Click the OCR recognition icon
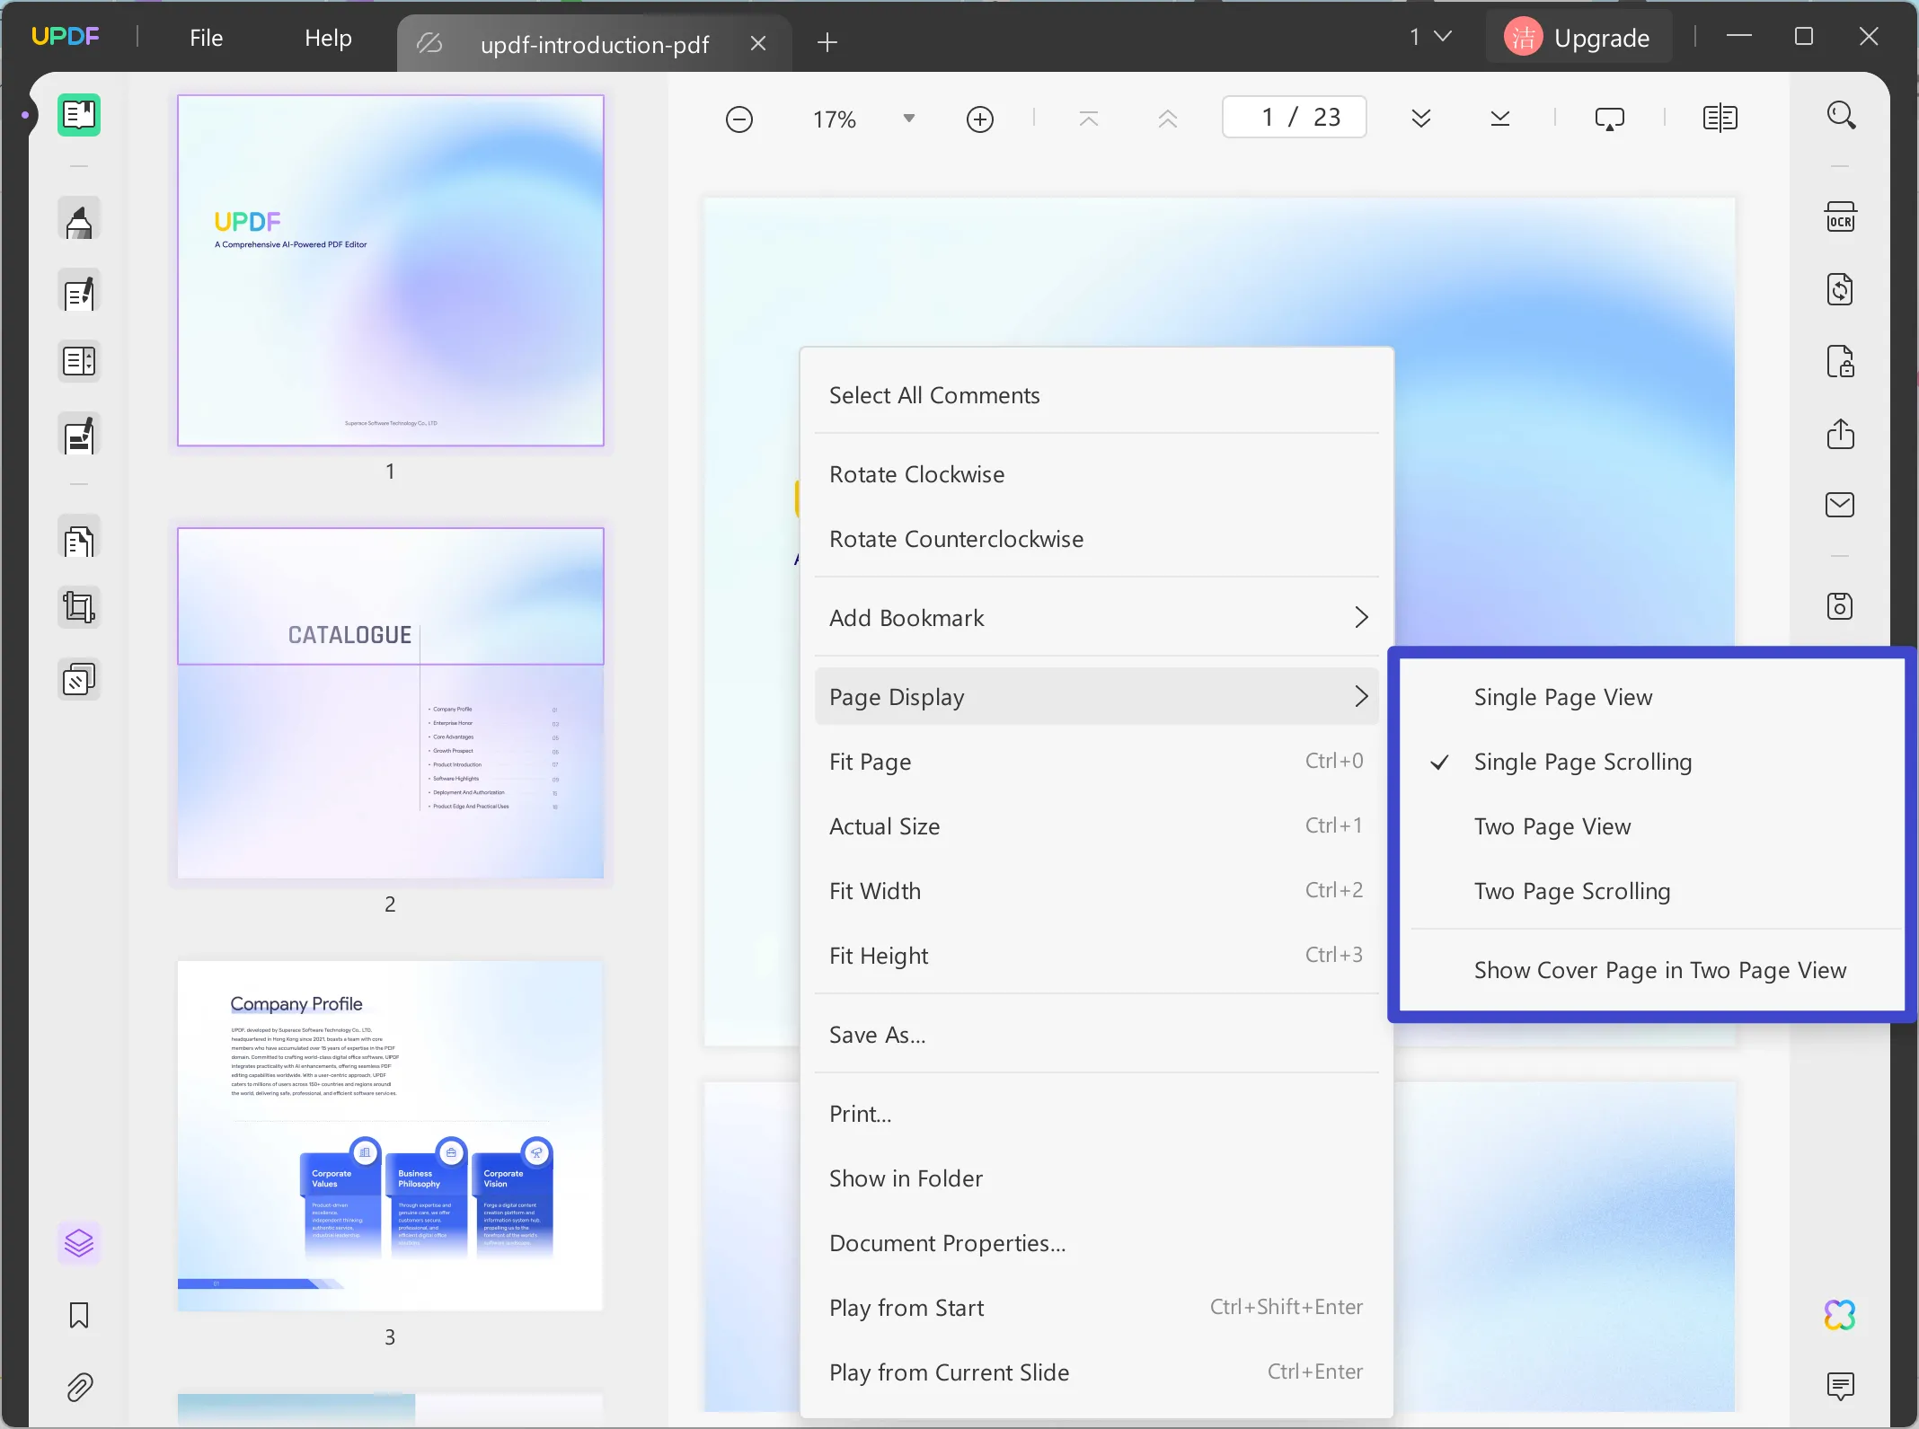The image size is (1919, 1429). pyautogui.click(x=1840, y=218)
